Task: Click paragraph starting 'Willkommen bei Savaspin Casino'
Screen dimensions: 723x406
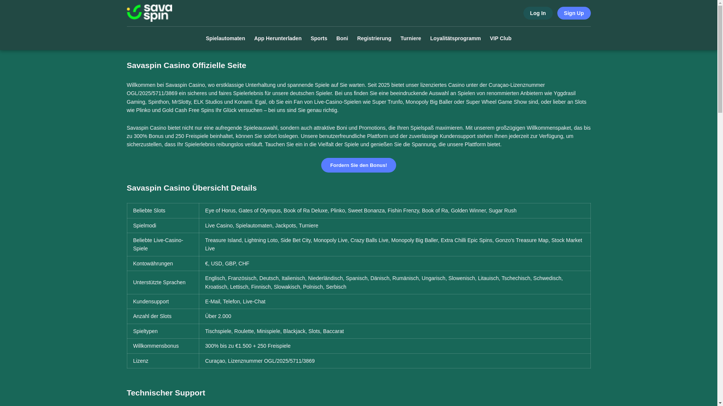Action: click(x=358, y=98)
